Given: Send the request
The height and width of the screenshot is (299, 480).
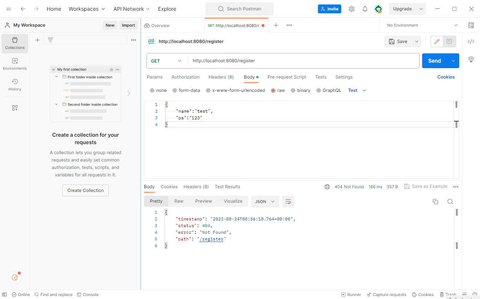Looking at the screenshot, I should coord(435,61).
